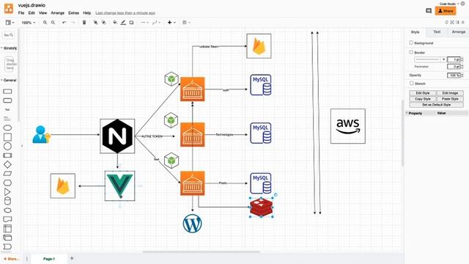The width and height of the screenshot is (469, 264).
Task: Select the top orange bank service shape
Action: [193, 89]
